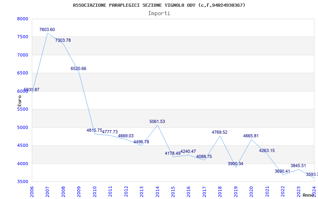Click the y-axis tick 5500
The width and height of the screenshot is (318, 199).
point(23,109)
